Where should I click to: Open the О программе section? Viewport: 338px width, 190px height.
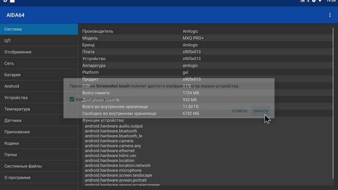pos(39,177)
